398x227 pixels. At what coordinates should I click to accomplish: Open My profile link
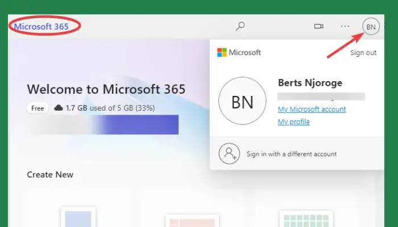[294, 122]
